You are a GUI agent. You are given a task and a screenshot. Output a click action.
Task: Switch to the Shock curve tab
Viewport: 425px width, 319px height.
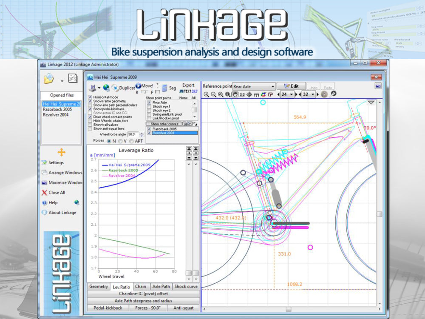(x=186, y=286)
